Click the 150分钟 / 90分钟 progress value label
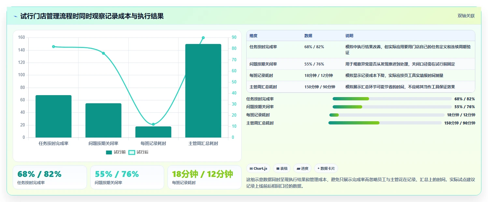The height and width of the screenshot is (202, 488). coord(460,123)
